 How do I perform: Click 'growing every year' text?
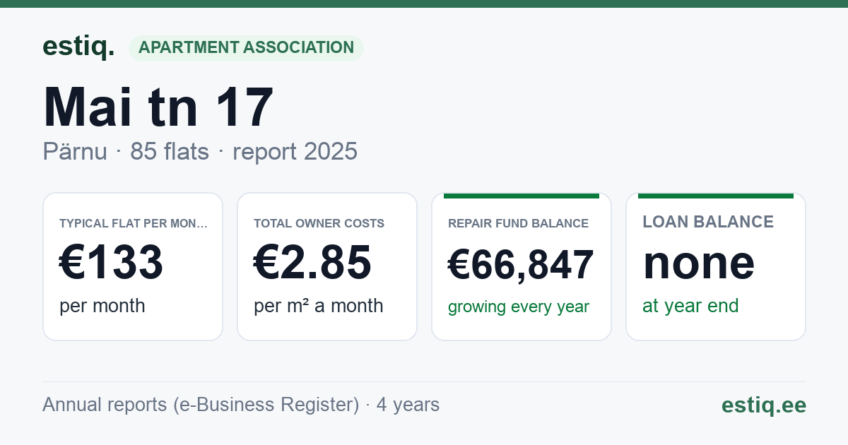point(519,307)
